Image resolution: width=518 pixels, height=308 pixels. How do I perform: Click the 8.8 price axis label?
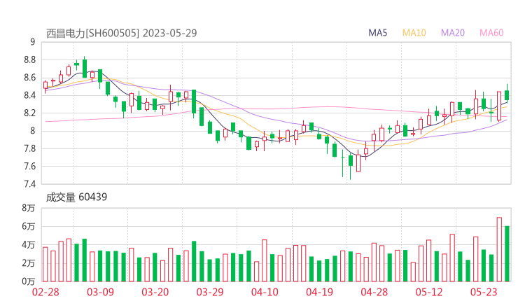coord(29,59)
